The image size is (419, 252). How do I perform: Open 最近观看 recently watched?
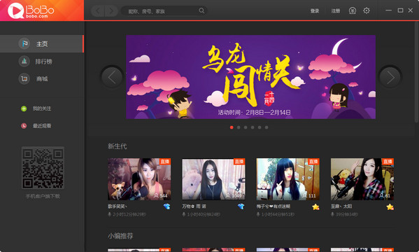coord(42,126)
